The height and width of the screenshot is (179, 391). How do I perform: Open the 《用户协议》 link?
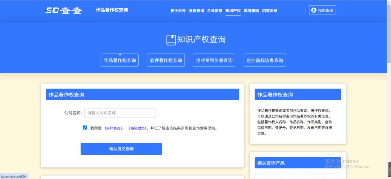pos(114,128)
